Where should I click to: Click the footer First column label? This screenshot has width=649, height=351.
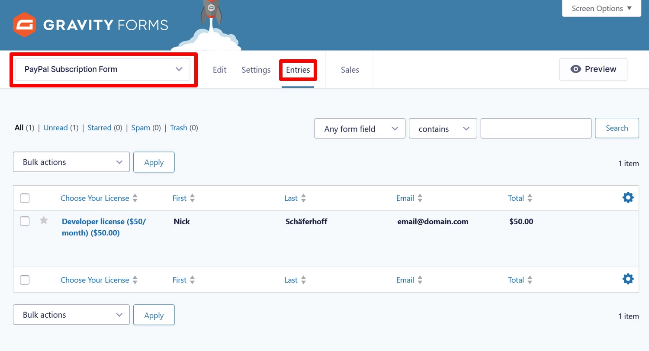pos(179,280)
